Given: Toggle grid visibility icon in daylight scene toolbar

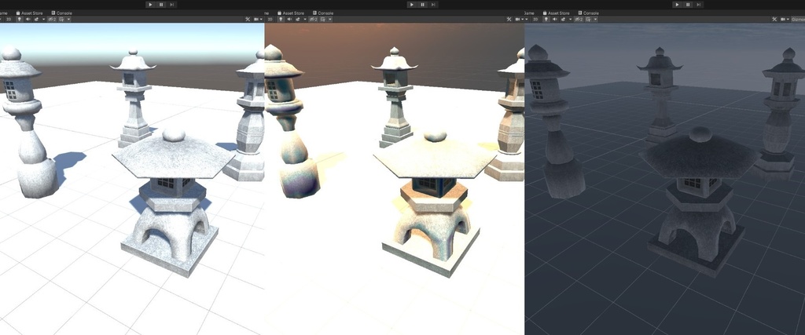Looking at the screenshot, I should (x=61, y=19).
